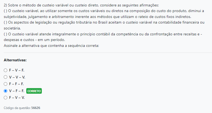
Task: Select the F – V – V. radio button
Action: [5, 98]
